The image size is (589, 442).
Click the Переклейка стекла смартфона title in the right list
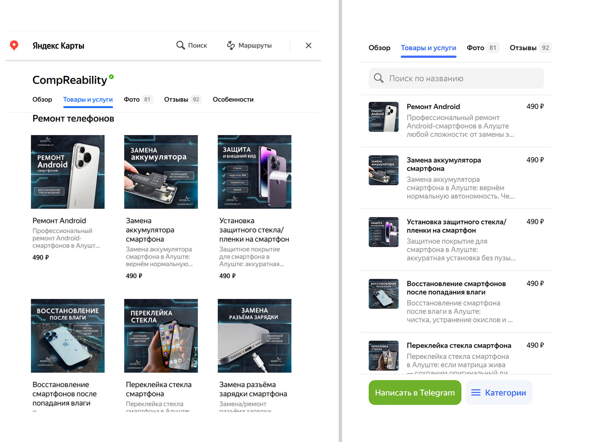459,346
